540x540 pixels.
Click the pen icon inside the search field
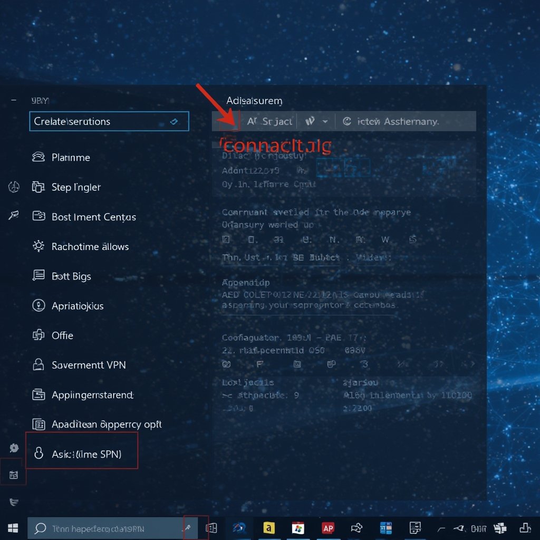pyautogui.click(x=174, y=121)
